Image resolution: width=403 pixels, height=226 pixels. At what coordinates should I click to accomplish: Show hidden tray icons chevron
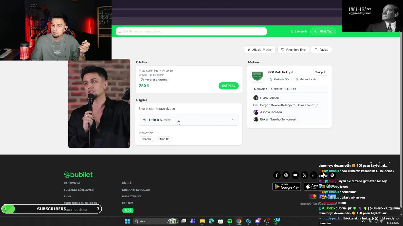tap(363, 221)
